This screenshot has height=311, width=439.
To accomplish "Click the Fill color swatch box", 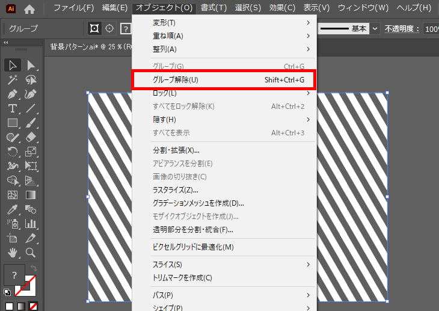I will click(14, 275).
